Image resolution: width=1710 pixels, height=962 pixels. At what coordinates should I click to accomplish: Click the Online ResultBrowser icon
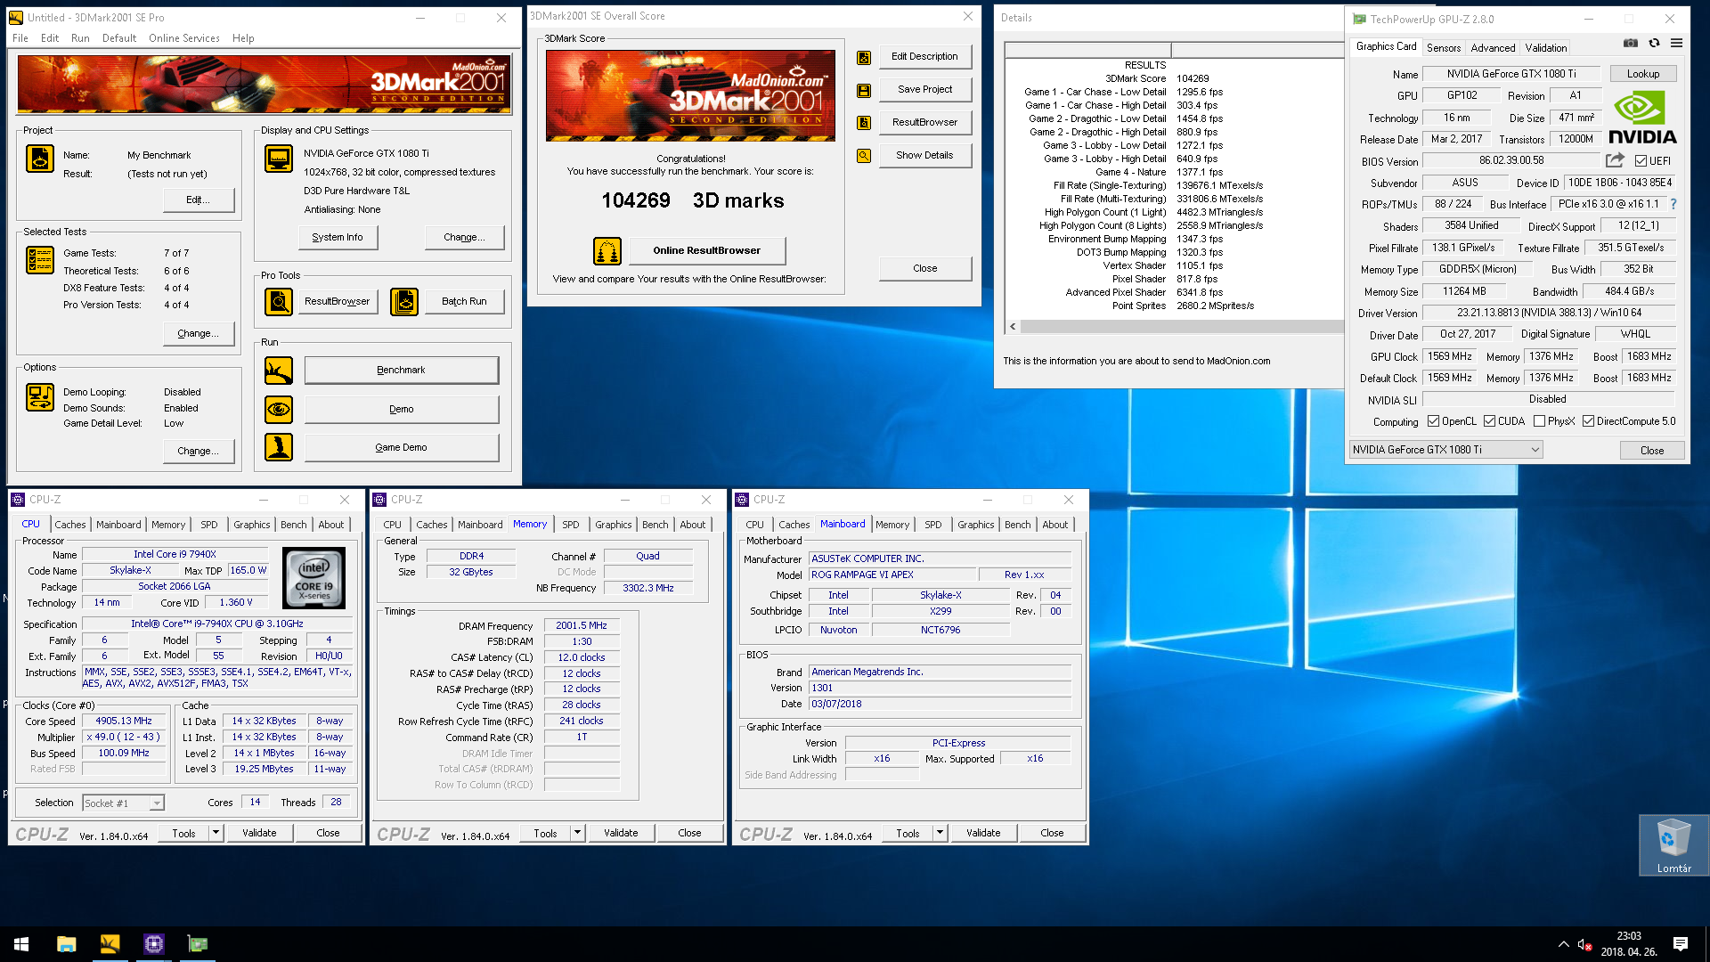[607, 251]
